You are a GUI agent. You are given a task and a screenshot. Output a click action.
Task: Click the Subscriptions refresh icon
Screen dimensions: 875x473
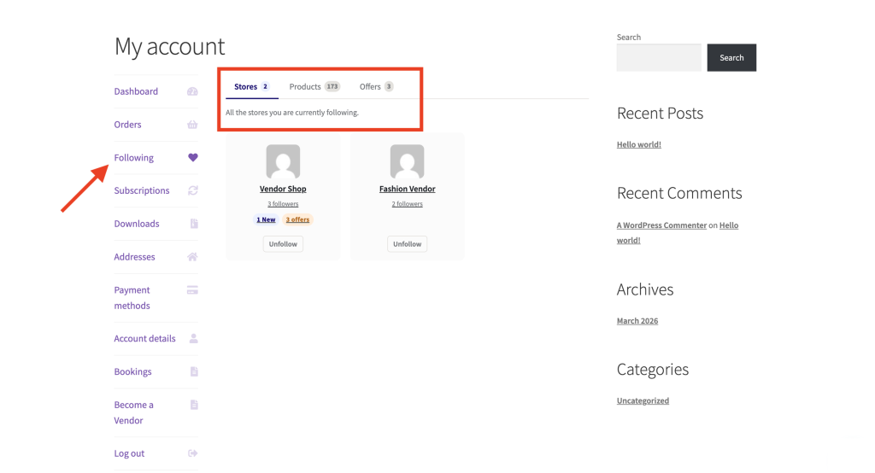193,190
